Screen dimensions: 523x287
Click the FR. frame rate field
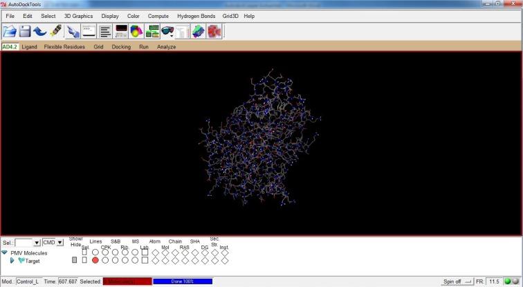(x=495, y=281)
